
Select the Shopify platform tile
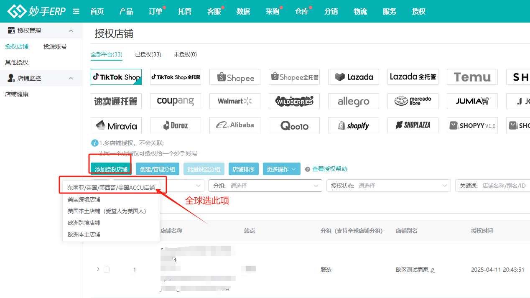(354, 125)
